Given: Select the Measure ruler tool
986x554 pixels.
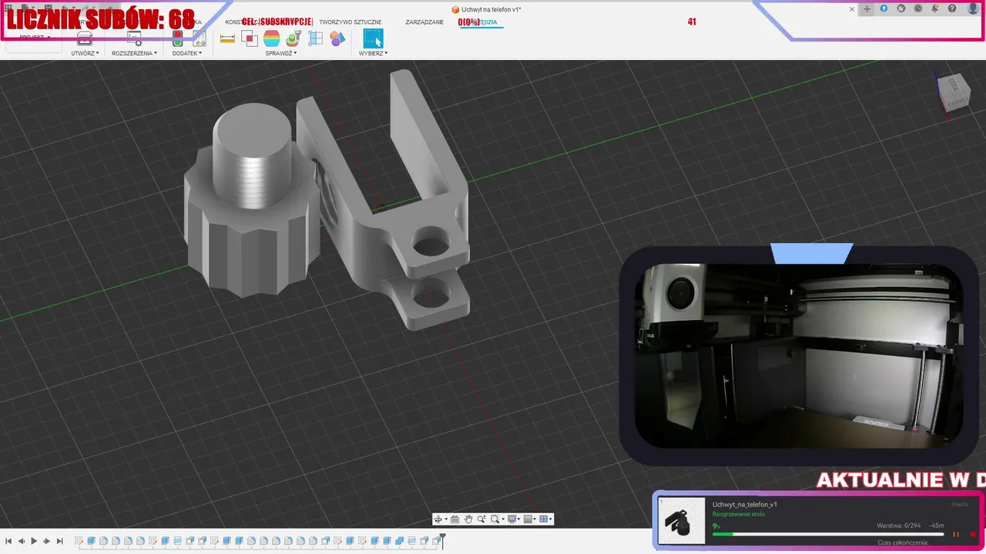Looking at the screenshot, I should click(227, 38).
